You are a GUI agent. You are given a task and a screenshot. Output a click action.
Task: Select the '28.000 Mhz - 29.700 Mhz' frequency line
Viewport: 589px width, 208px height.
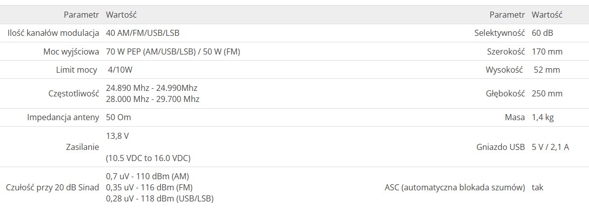[153, 99]
